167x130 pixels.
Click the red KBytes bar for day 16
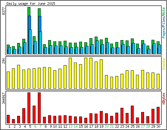tap(86, 120)
